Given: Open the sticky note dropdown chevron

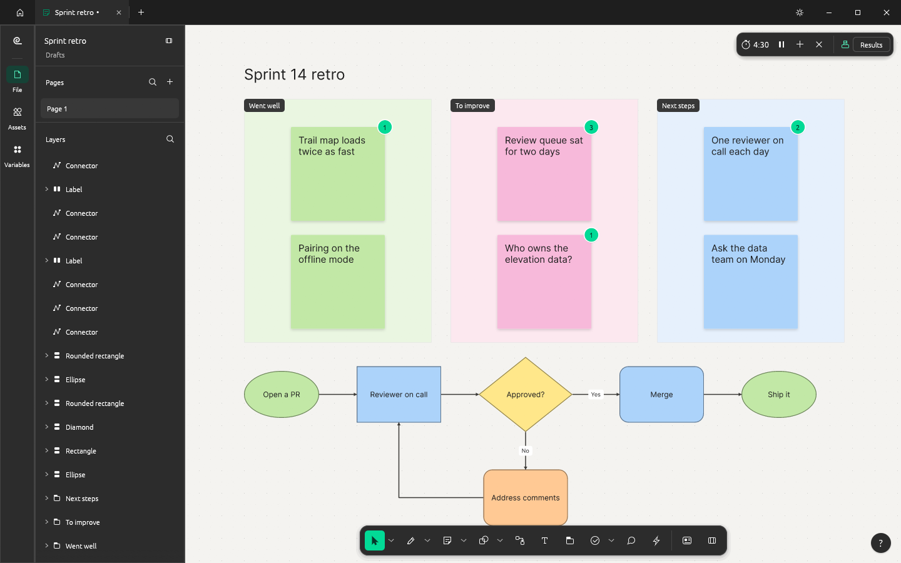Looking at the screenshot, I should [464, 540].
